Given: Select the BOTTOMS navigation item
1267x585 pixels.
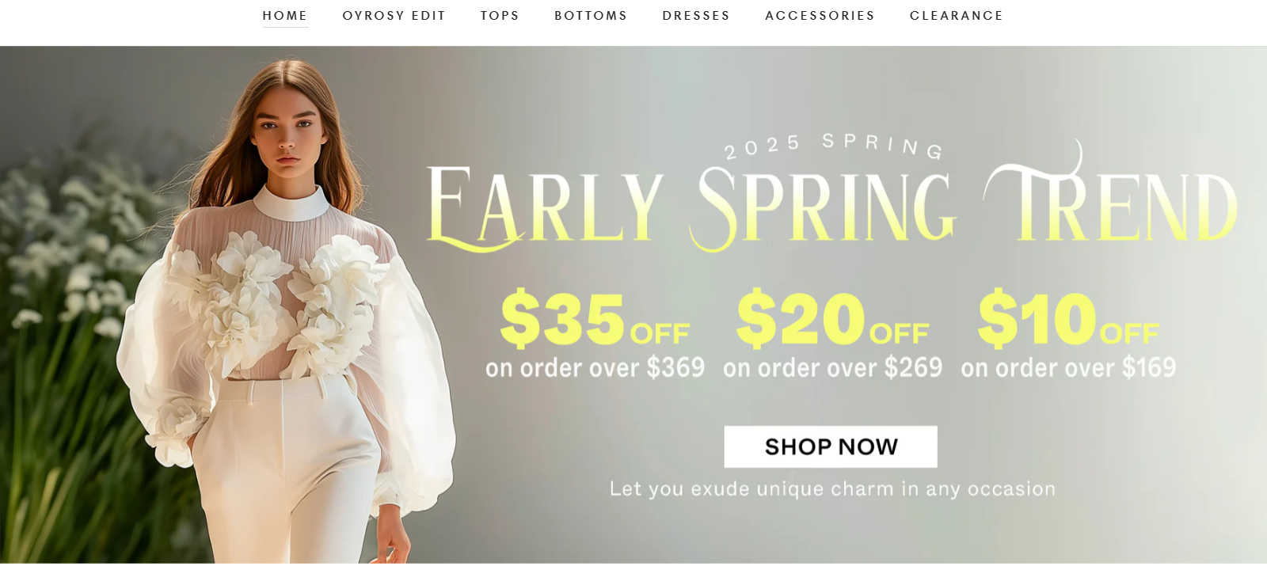Looking at the screenshot, I should pyautogui.click(x=591, y=16).
